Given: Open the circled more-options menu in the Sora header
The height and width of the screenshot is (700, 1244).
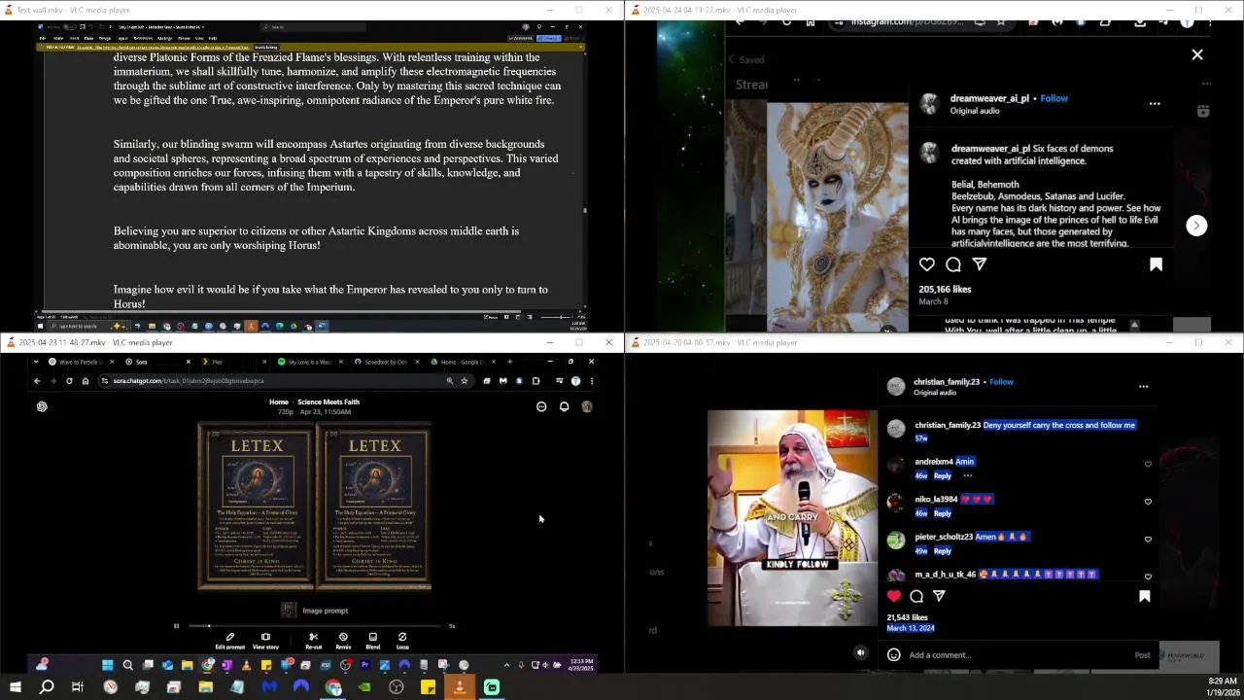Looking at the screenshot, I should (541, 406).
